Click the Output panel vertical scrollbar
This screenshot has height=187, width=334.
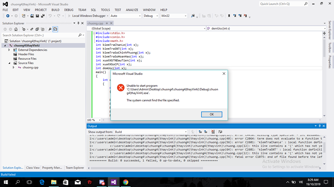tap(325, 147)
